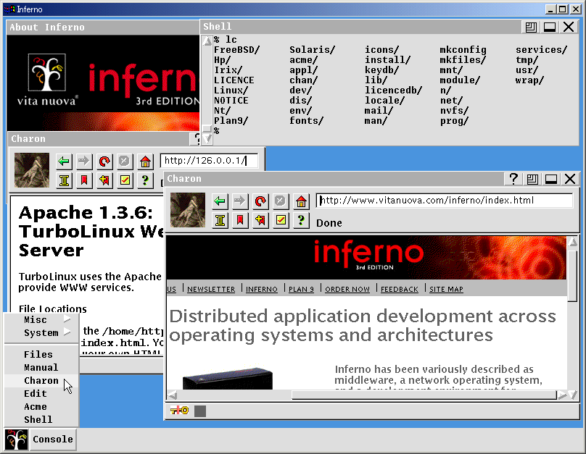Open checkmark config icon in front Charon
The height and width of the screenshot is (454, 586).
(281, 220)
